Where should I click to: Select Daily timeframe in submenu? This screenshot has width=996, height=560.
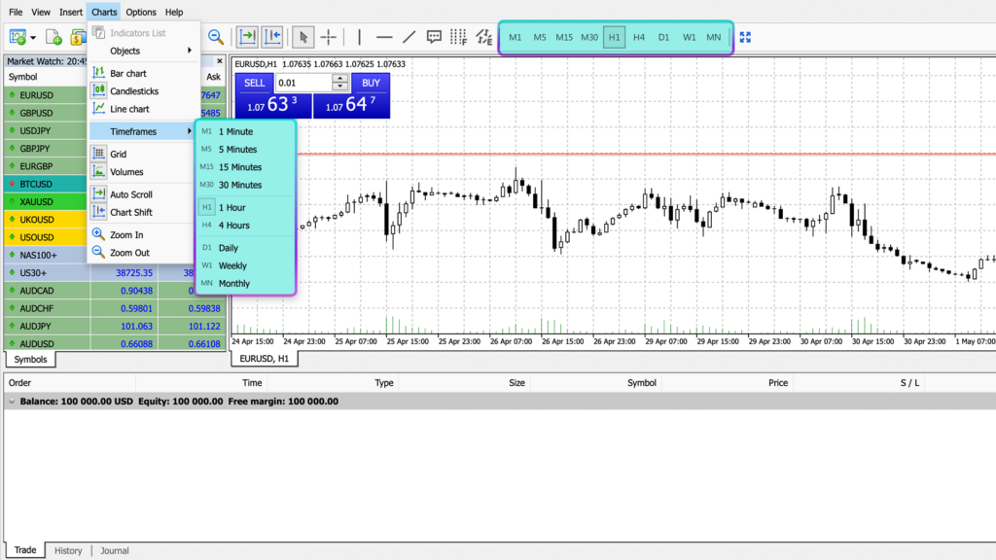coord(245,248)
